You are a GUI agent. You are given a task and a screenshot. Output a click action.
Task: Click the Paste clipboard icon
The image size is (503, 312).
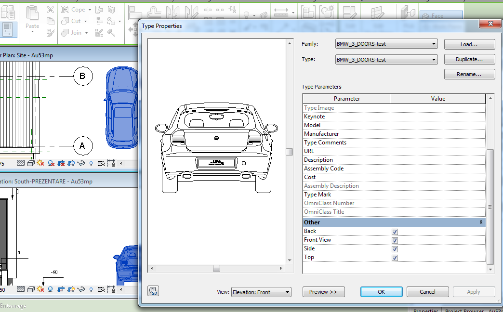[32, 13]
